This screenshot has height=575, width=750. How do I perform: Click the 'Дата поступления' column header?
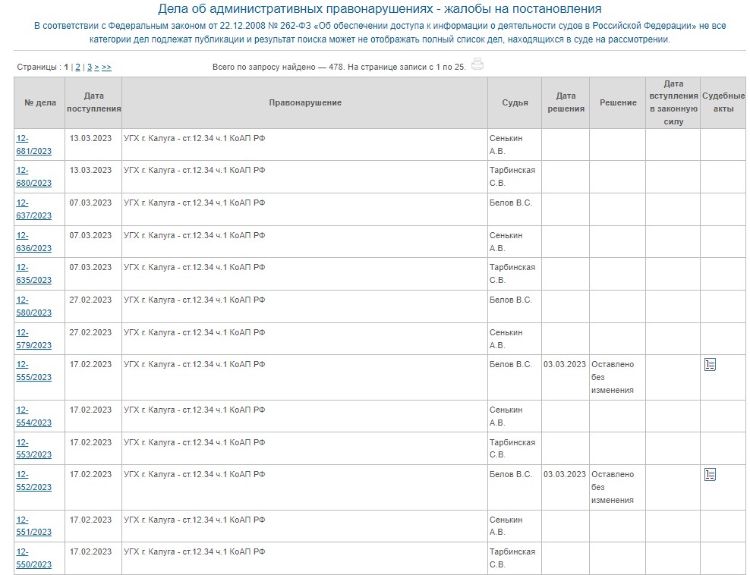pyautogui.click(x=93, y=102)
